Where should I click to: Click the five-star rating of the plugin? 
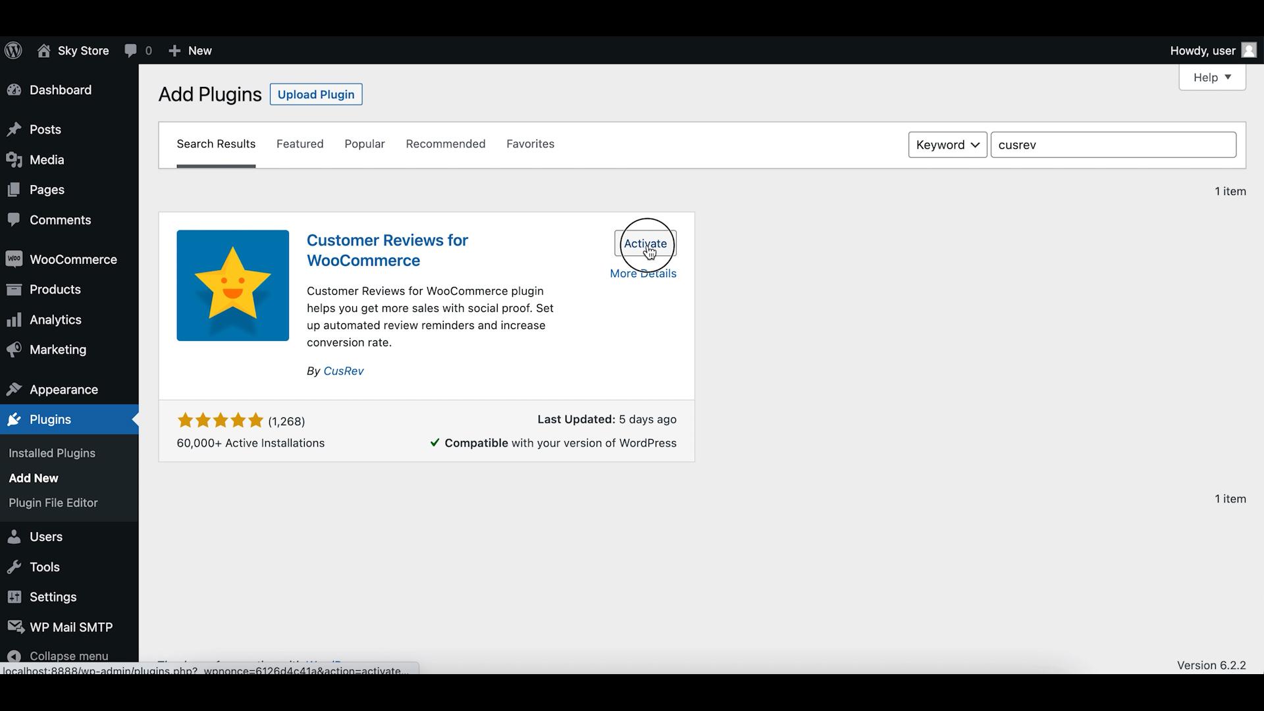tap(221, 420)
